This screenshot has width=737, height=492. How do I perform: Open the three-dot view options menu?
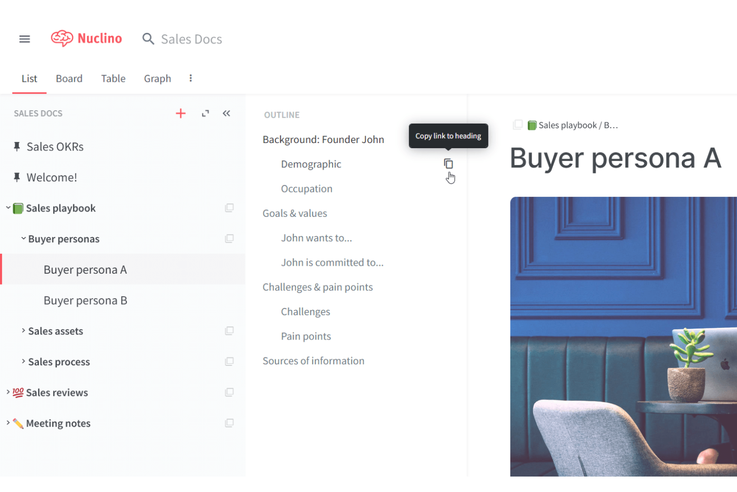pyautogui.click(x=191, y=78)
